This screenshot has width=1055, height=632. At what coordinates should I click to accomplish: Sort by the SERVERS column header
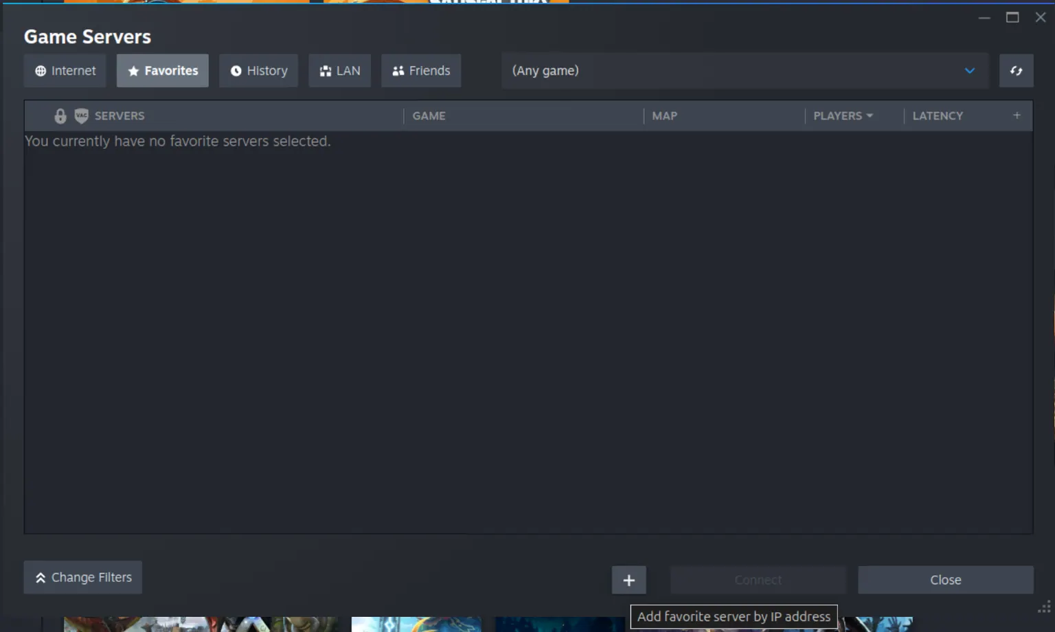[120, 116]
